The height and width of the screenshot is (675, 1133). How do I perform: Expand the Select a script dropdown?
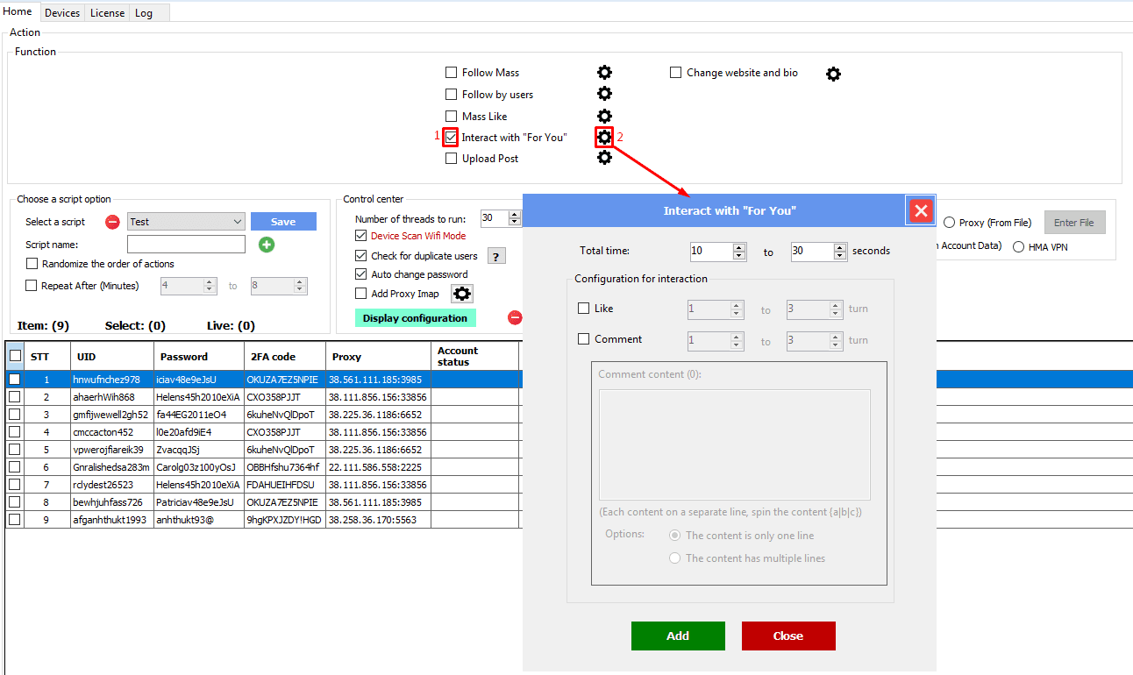coord(238,222)
